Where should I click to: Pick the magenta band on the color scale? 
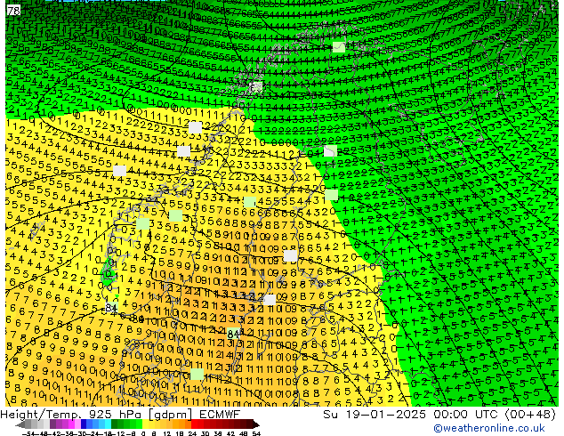point(71,424)
